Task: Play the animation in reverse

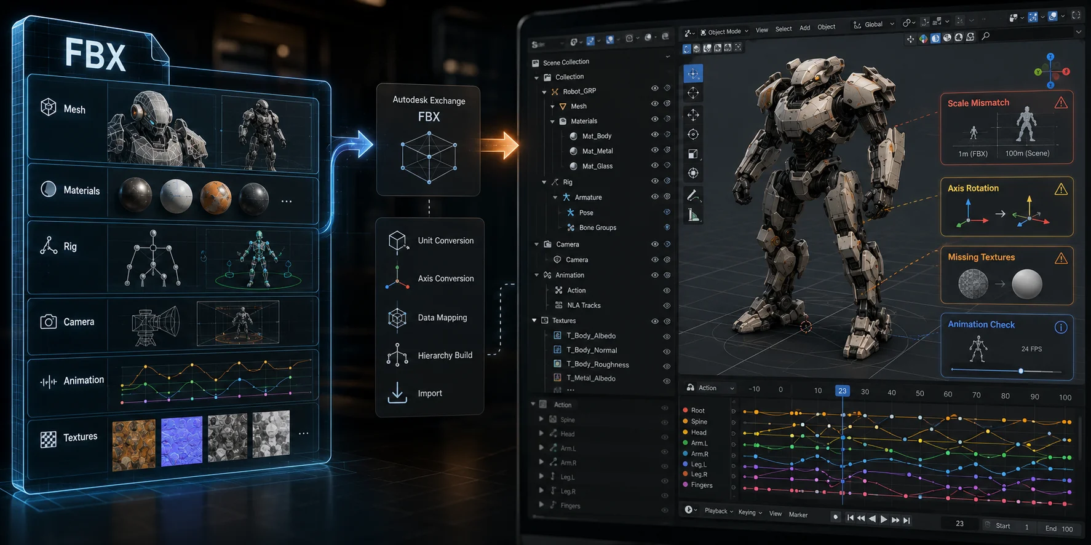Action: tap(872, 519)
